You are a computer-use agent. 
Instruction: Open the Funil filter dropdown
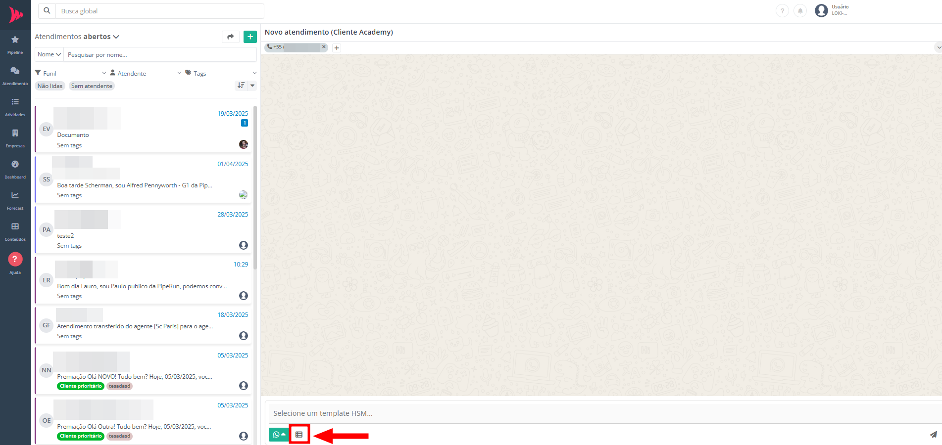coord(70,73)
